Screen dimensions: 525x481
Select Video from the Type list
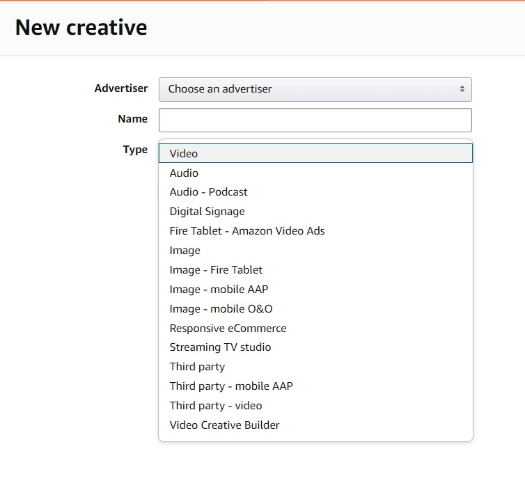click(x=184, y=154)
